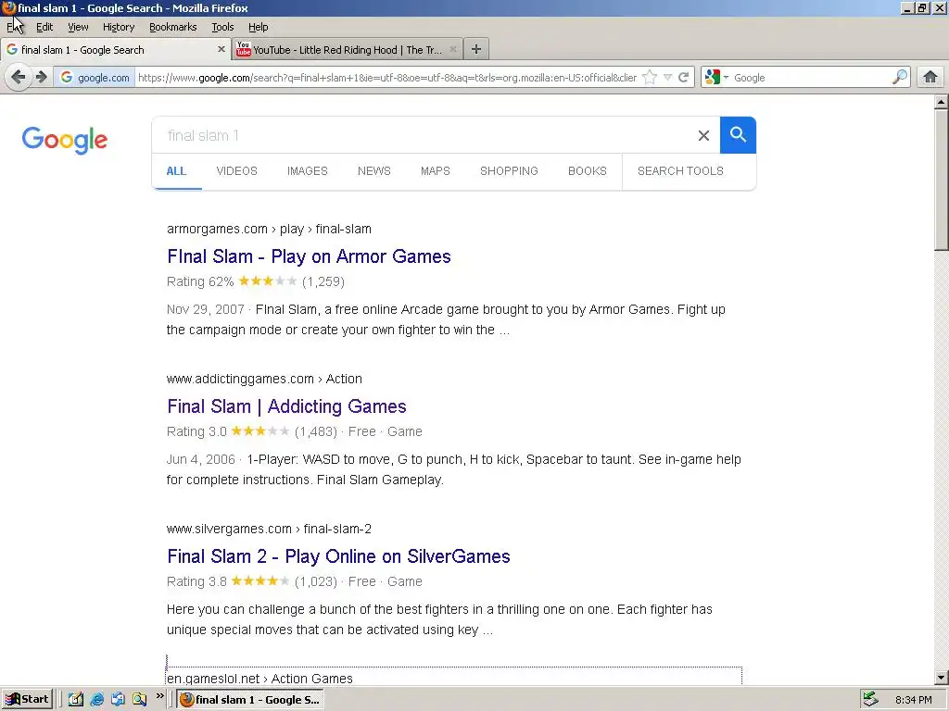Open 'FInal Slam - Play on Armor Games' link

309,256
